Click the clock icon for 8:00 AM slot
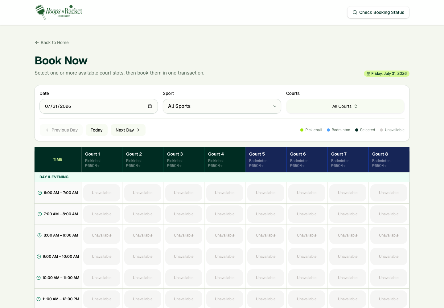This screenshot has width=444, height=308. pos(39,235)
